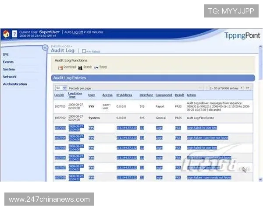Open the IPS navigation section

click(6, 55)
